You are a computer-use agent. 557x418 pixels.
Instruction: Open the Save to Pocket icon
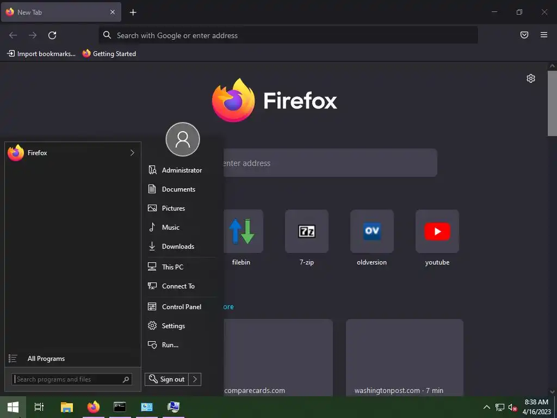pos(524,35)
